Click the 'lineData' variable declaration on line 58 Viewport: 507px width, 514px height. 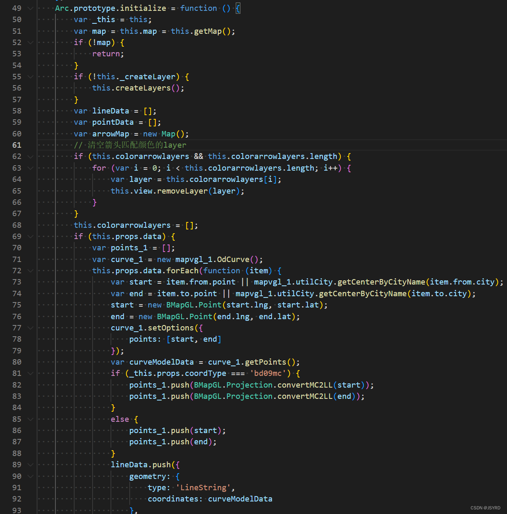111,111
